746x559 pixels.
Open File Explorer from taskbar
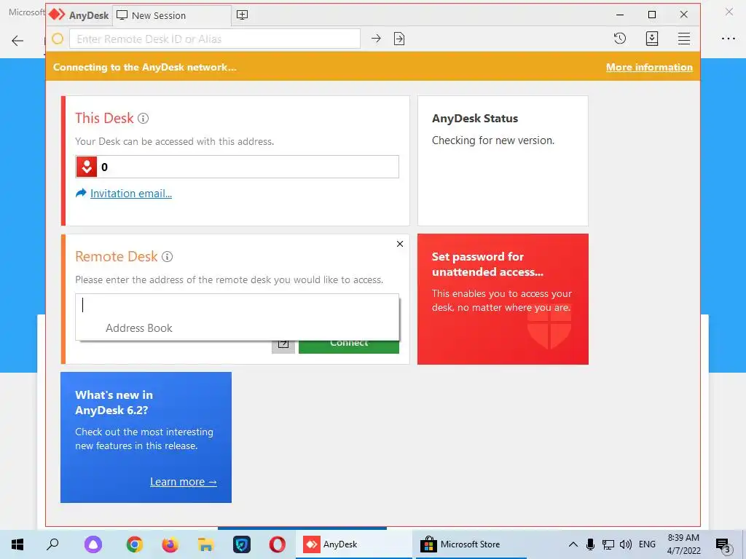[205, 544]
